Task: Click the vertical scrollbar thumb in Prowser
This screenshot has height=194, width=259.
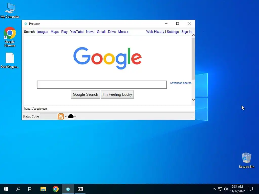Action: pyautogui.click(x=193, y=59)
